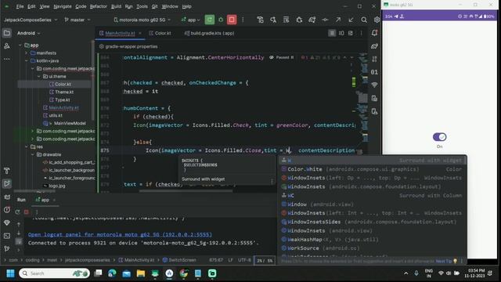This screenshot has height=282, width=501.
Task: Click editor horizontal scrollbar
Action: pyautogui.click(x=186, y=191)
